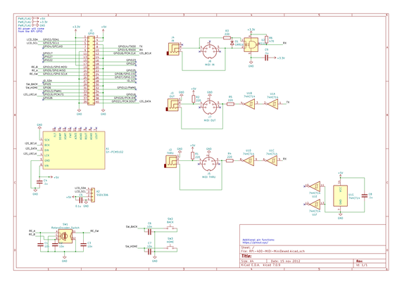Select the J4 IN audio jack symbol

pyautogui.click(x=174, y=49)
